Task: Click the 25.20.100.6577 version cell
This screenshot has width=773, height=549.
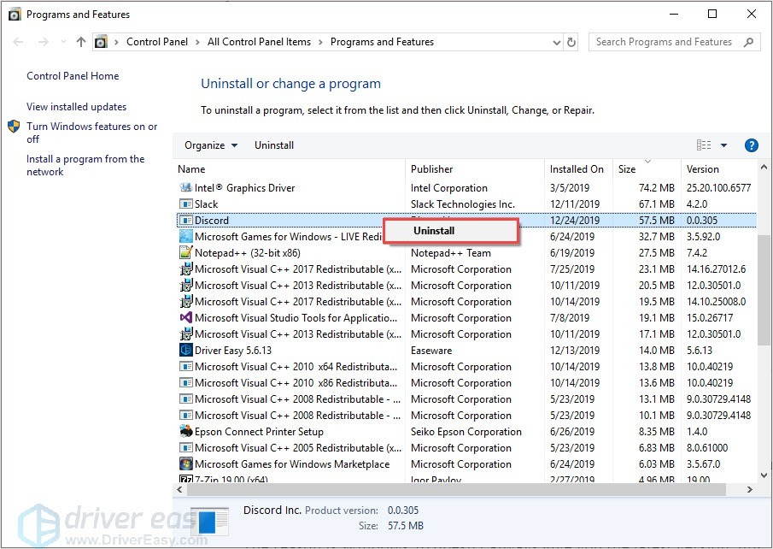Action: click(719, 187)
